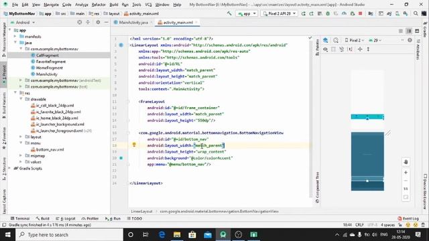Hide the project panel with minus icon
Screen dimensions: 429x241
pos(106,22)
